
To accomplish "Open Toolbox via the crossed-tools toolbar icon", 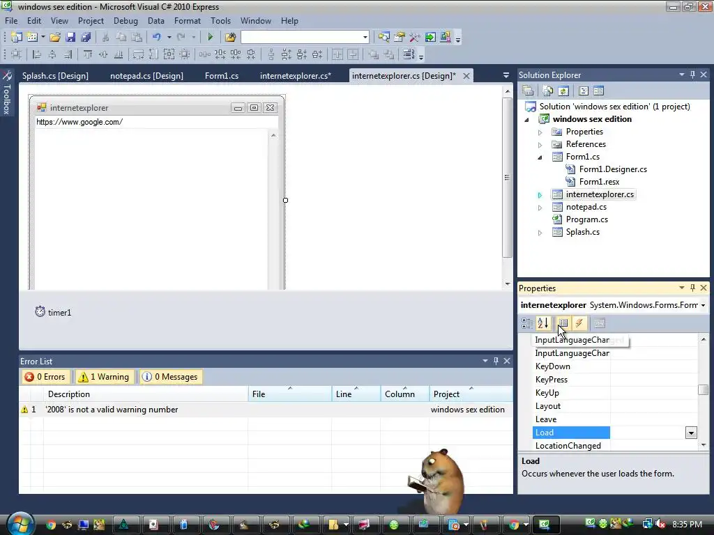I will click(414, 38).
